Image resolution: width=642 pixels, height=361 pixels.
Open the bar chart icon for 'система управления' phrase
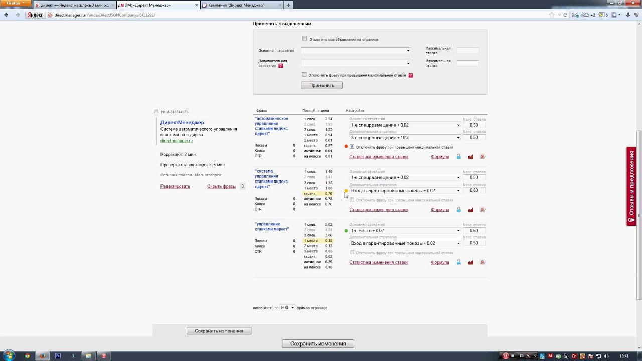470,210
